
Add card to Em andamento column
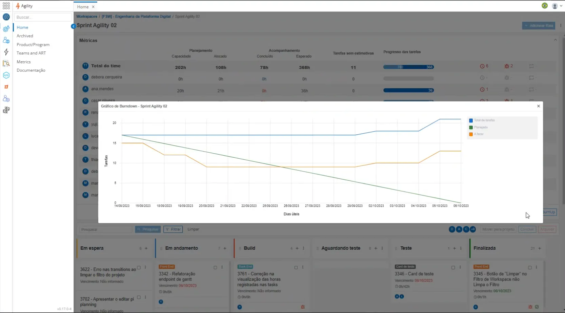click(225, 248)
